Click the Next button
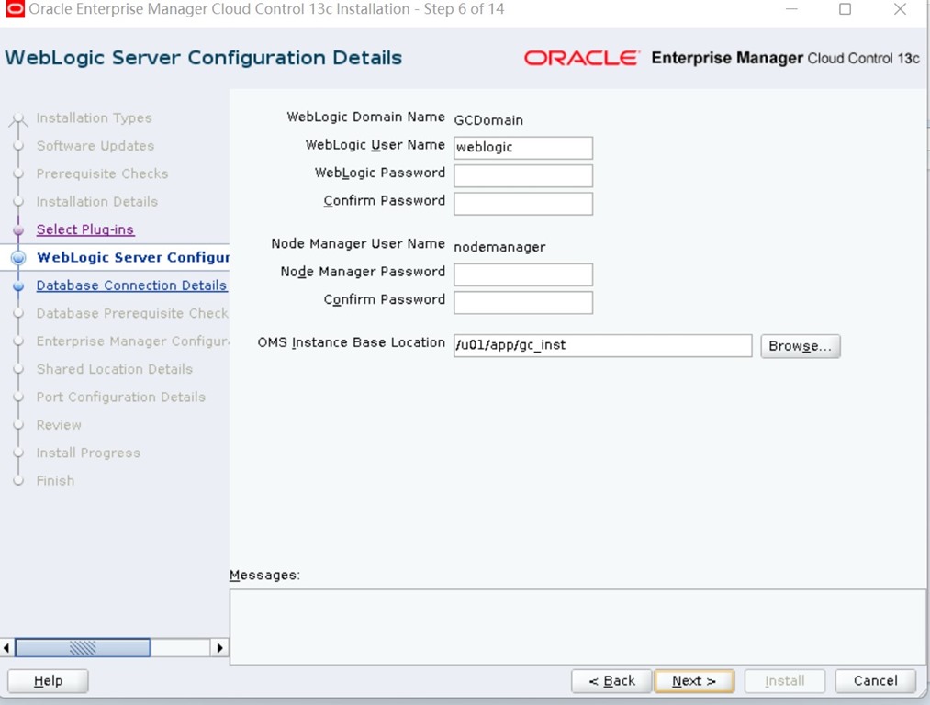The height and width of the screenshot is (705, 930). (694, 681)
